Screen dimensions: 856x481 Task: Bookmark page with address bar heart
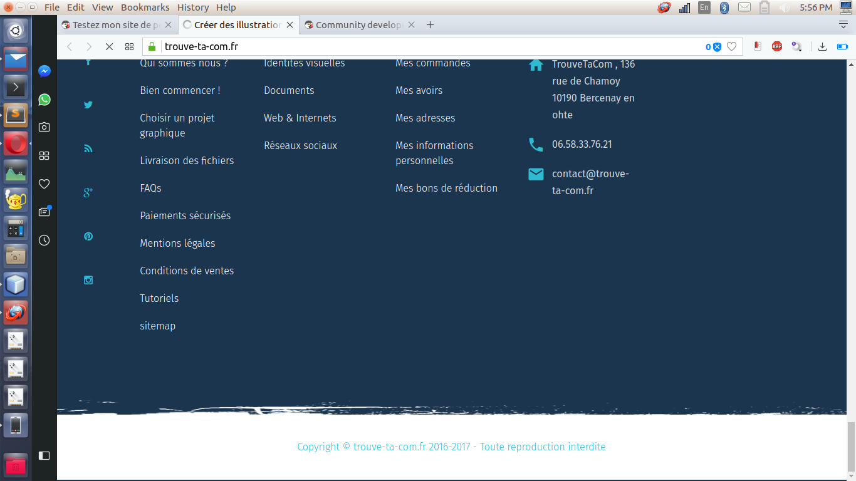pyautogui.click(x=731, y=46)
